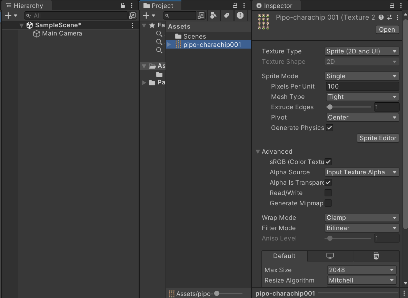Toggle the Inspector panel lock icon
408x298 pixels.
tap(392, 6)
